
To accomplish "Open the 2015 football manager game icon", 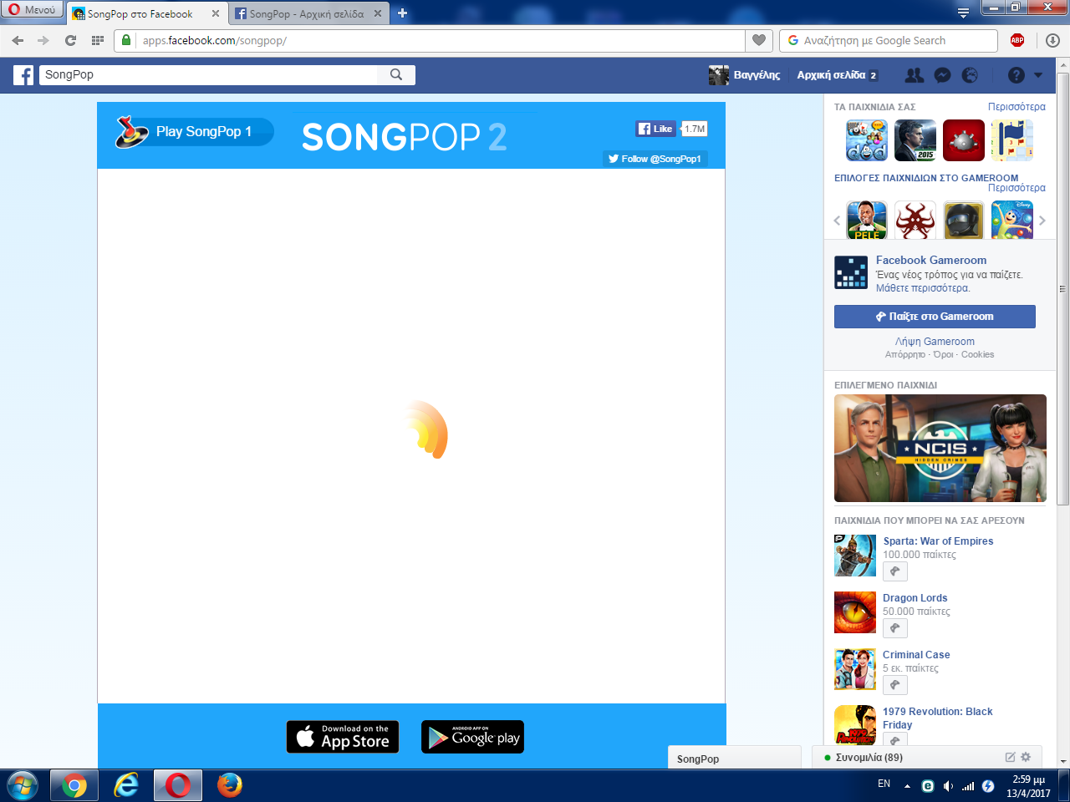I will [x=915, y=140].
